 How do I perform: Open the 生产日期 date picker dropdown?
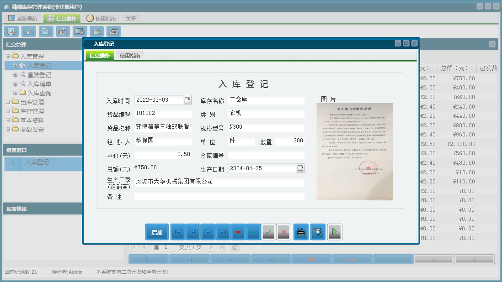300,168
